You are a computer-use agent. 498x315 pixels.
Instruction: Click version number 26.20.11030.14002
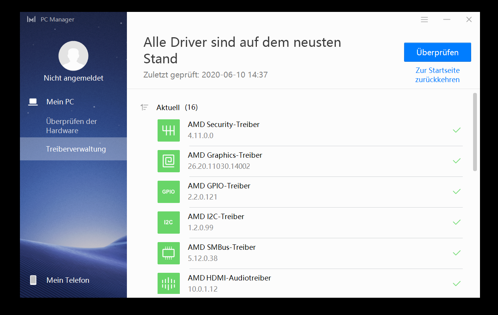[219, 167]
